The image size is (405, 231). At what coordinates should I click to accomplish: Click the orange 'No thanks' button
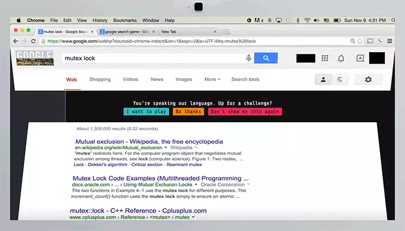click(188, 112)
